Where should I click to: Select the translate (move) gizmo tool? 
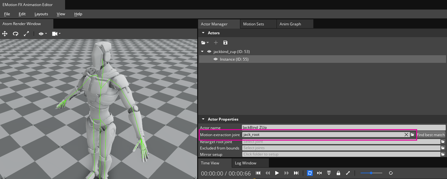click(5, 34)
